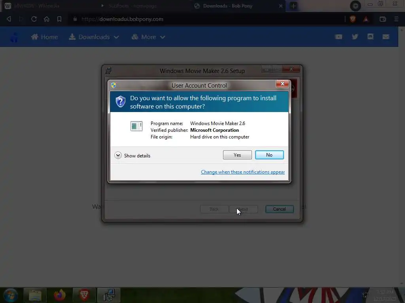Click the UAC shield question mark icon
The width and height of the screenshot is (405, 303).
[120, 102]
